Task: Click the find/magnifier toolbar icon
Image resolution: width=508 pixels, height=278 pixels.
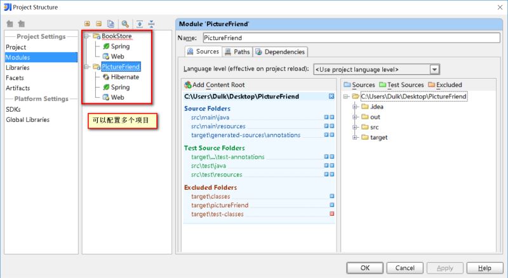Action: click(125, 23)
